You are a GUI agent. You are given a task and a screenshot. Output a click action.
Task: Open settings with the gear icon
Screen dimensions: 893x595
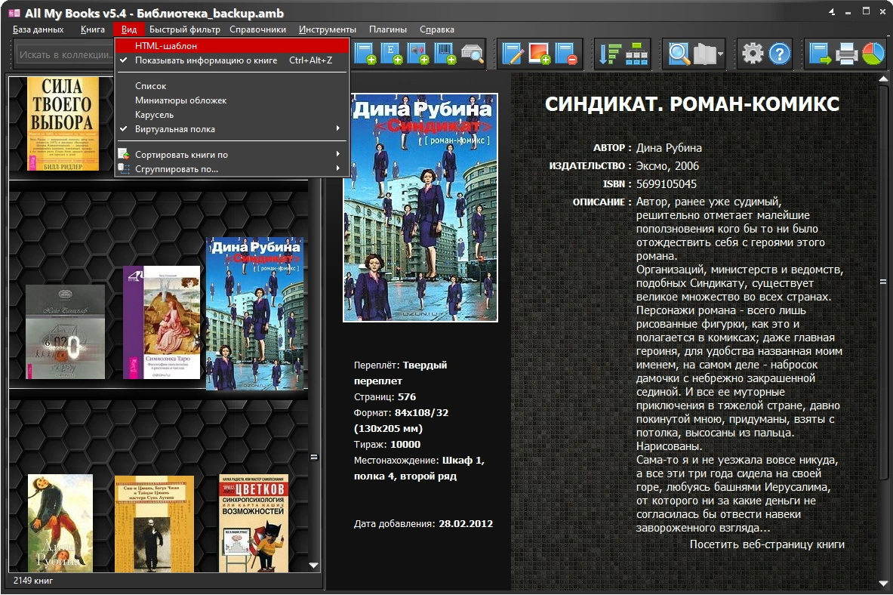(752, 54)
